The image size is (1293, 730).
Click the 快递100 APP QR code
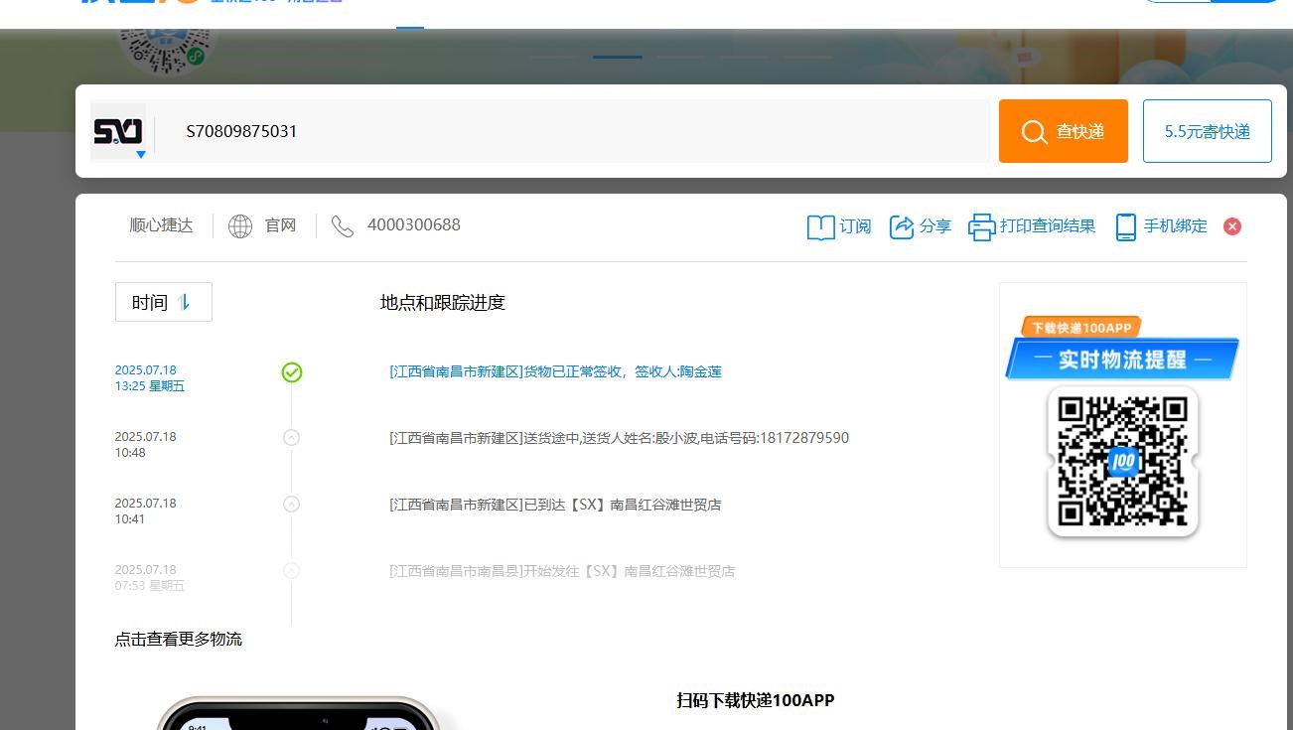coord(1123,462)
